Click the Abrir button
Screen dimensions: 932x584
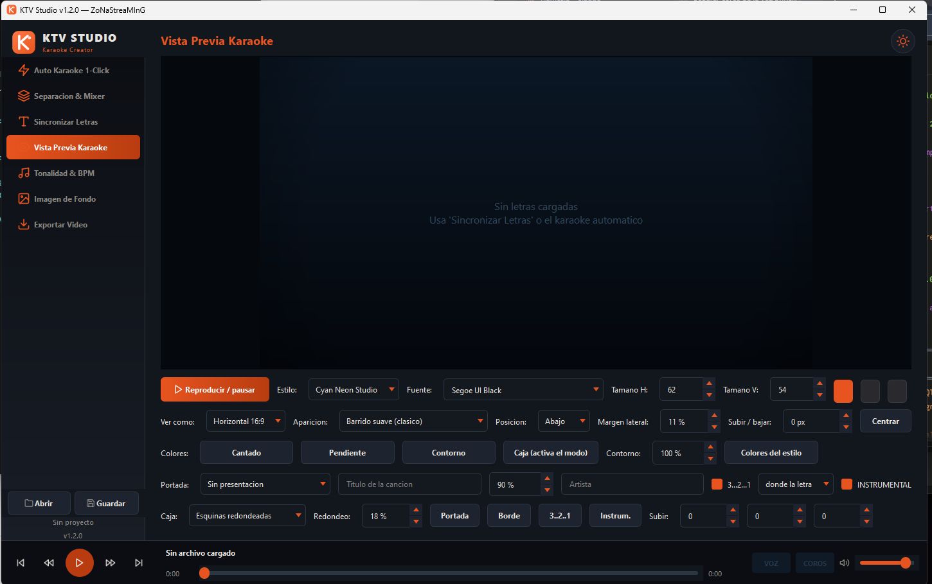coord(39,503)
